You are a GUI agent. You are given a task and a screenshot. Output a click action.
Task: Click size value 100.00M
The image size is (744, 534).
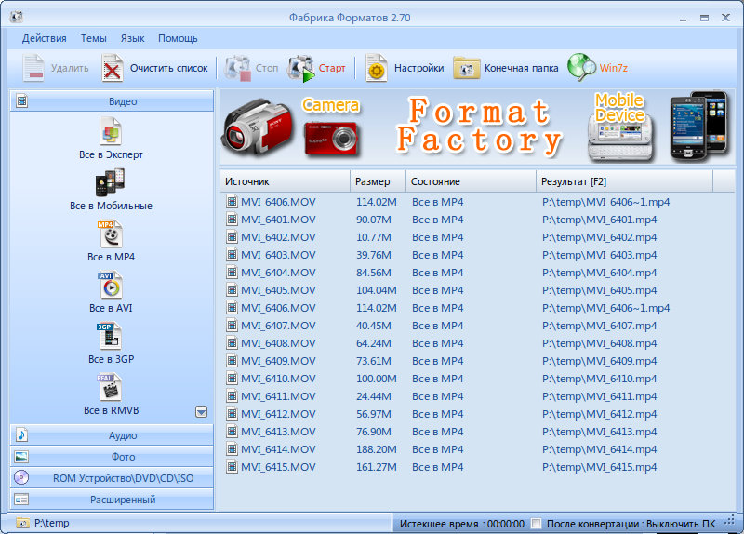377,379
